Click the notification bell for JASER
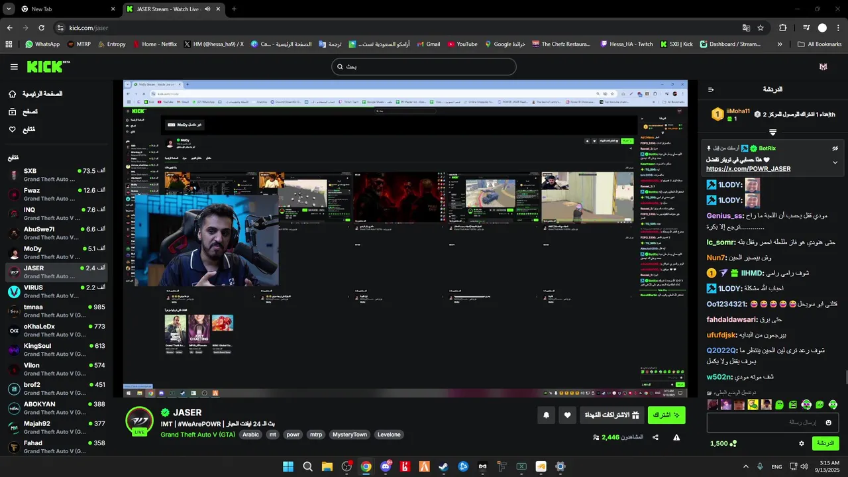 [547, 415]
